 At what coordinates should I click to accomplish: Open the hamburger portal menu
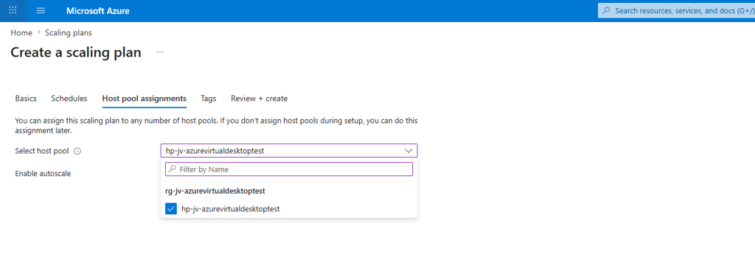(x=41, y=10)
